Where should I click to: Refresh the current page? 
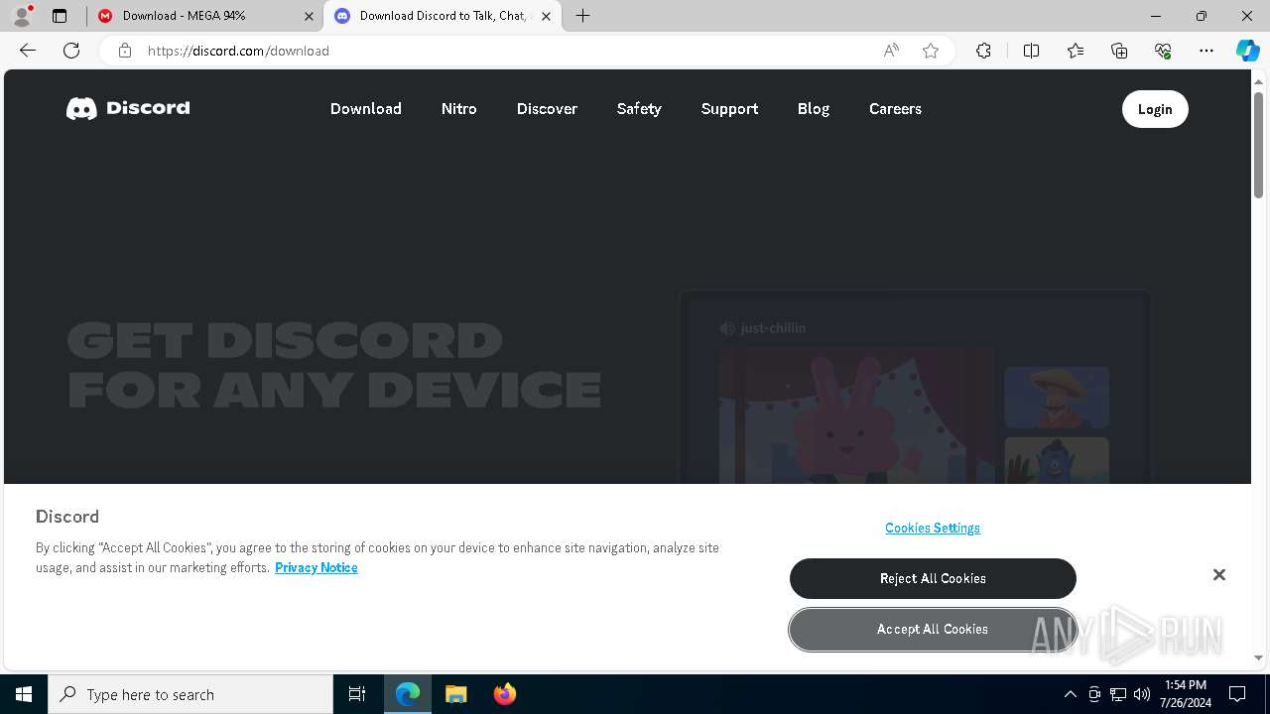[x=71, y=51]
